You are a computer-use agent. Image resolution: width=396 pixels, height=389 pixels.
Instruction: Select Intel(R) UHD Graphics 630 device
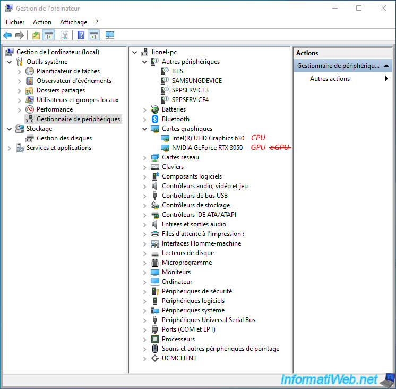click(208, 138)
